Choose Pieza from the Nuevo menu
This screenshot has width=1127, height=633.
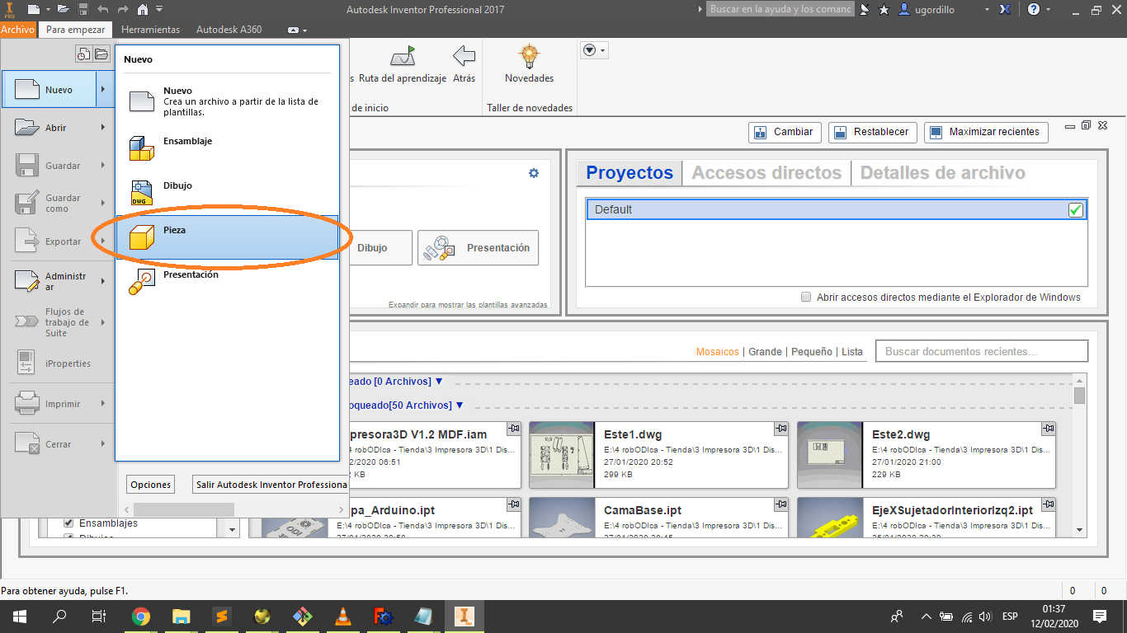pos(227,238)
